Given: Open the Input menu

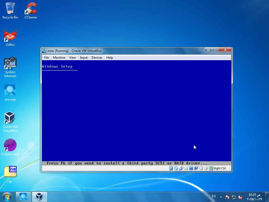Looking at the screenshot, I should 84,58.
